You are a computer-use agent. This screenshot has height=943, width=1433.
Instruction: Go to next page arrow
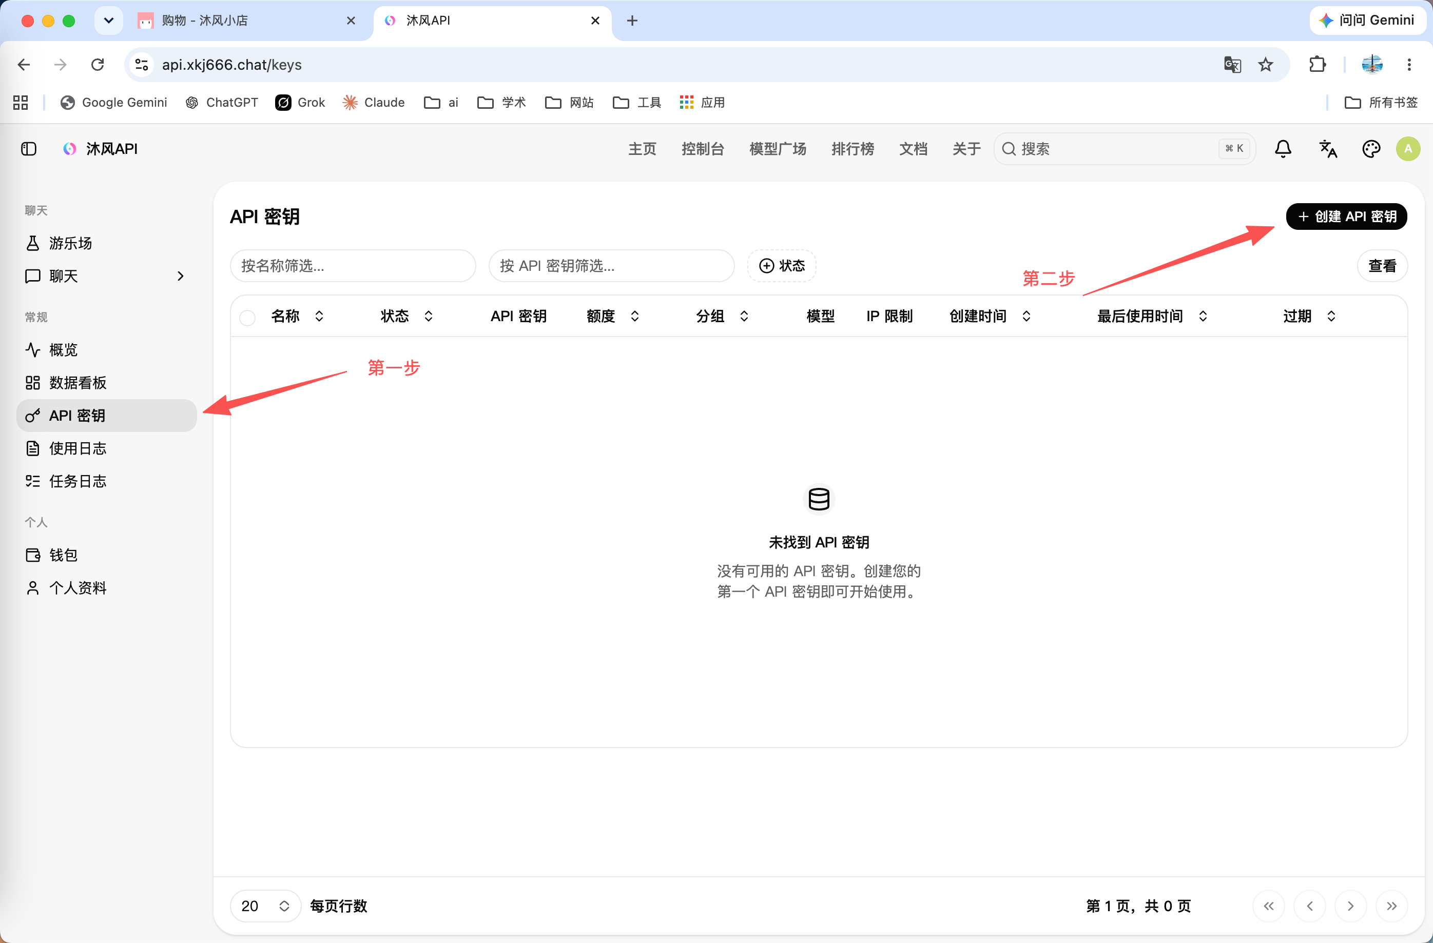(x=1350, y=906)
